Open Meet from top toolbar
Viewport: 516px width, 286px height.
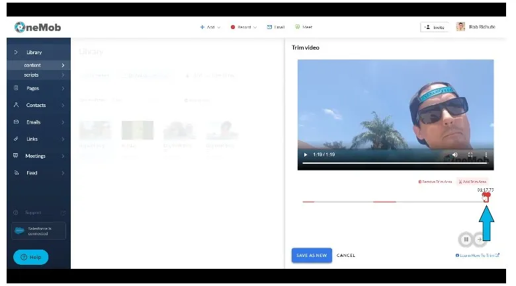tap(304, 27)
